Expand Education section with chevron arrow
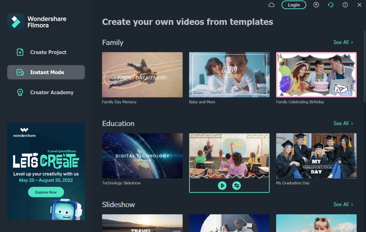 [x=352, y=124]
